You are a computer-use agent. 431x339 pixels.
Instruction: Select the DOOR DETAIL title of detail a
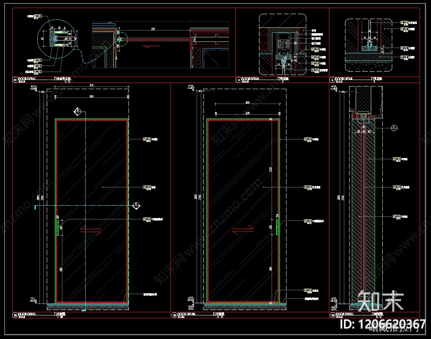(x=250, y=79)
